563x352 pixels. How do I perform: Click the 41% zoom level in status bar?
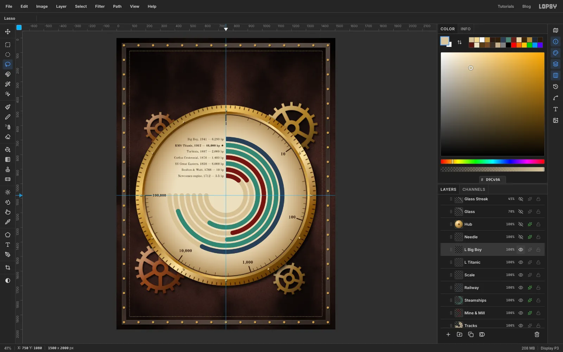click(8, 348)
